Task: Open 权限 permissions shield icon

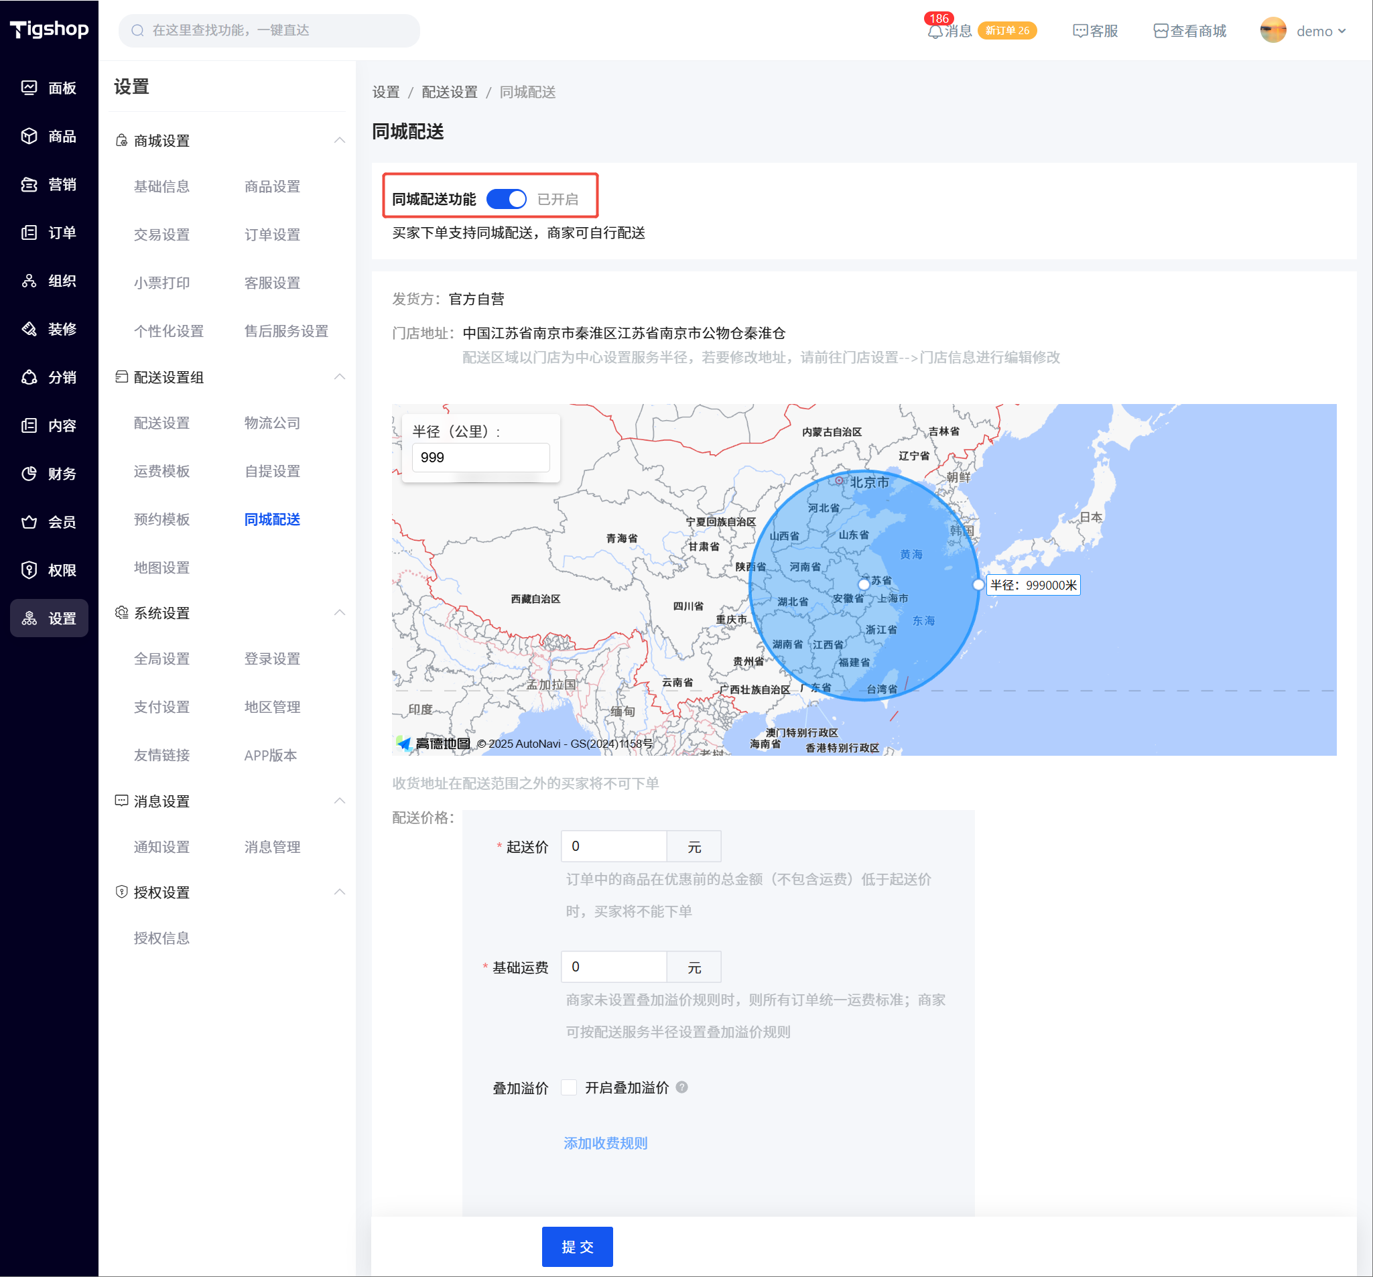Action: tap(29, 569)
